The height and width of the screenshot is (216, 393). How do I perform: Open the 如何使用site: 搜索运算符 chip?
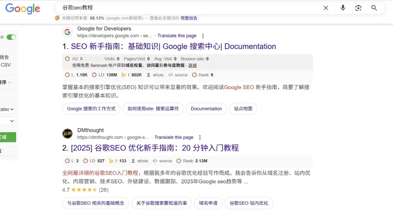pos(153,109)
